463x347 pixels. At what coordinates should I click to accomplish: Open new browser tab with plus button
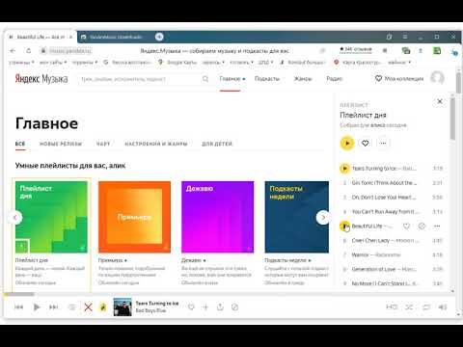pyautogui.click(x=159, y=37)
